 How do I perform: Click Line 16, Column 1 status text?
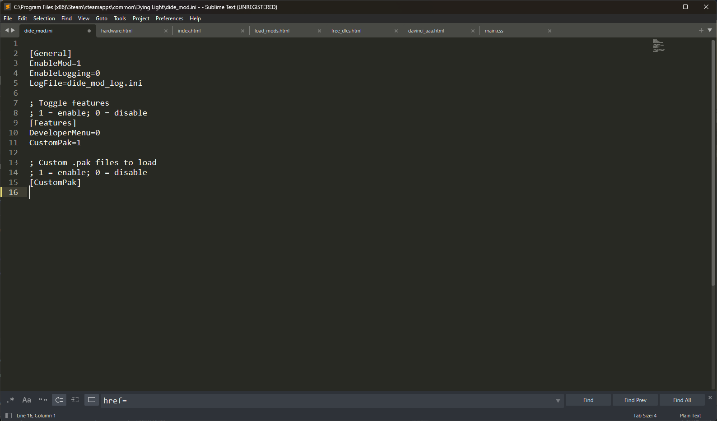(36, 416)
